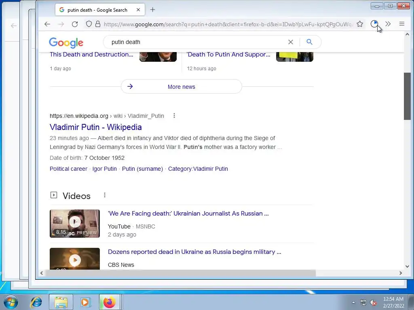Click the 'Date of birth: 7 October 1952' text
The image size is (414, 310).
pos(87,158)
